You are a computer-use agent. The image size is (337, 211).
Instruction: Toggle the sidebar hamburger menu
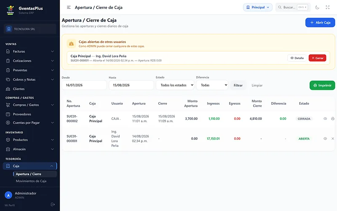[69, 7]
